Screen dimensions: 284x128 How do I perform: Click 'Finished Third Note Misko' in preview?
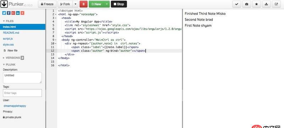coord(205,13)
